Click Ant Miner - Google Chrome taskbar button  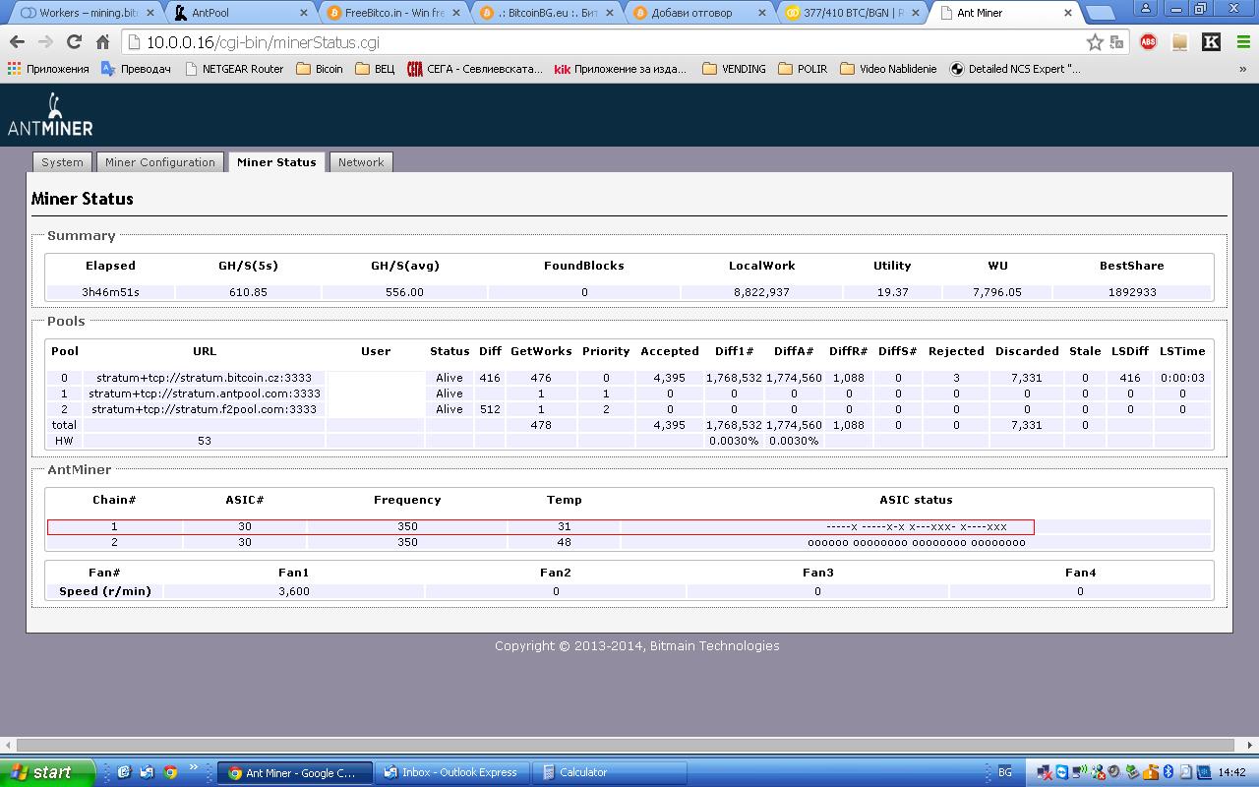tap(295, 772)
